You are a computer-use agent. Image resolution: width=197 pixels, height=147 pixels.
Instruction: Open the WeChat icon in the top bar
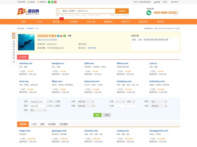(x=52, y=2)
